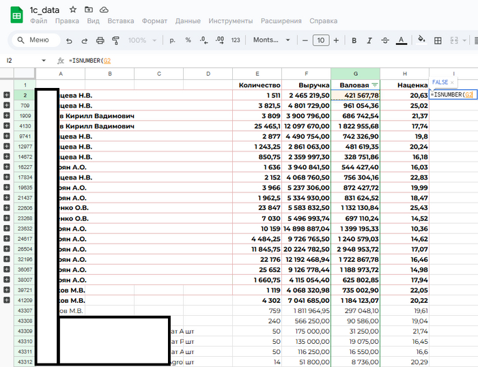The image size is (478, 367).
Task: Click the redo arrow icon
Action: [x=84, y=40]
